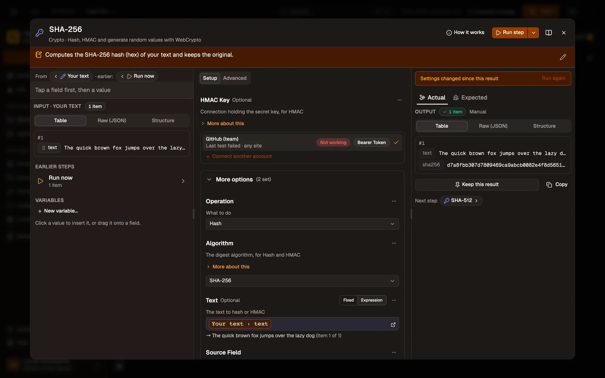The width and height of the screenshot is (605, 378).
Task: Edit the step description with pencil icon
Action: (x=563, y=57)
